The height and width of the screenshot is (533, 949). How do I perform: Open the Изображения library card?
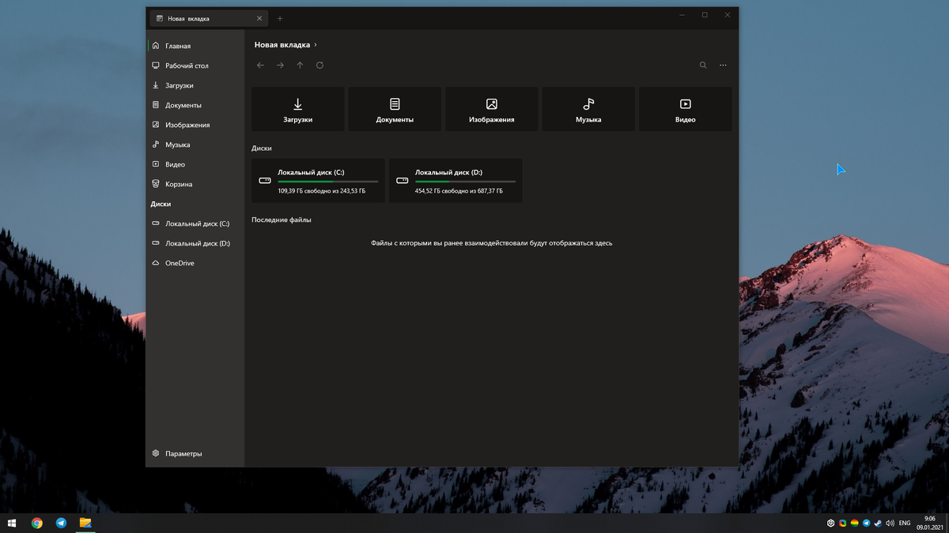point(492,109)
